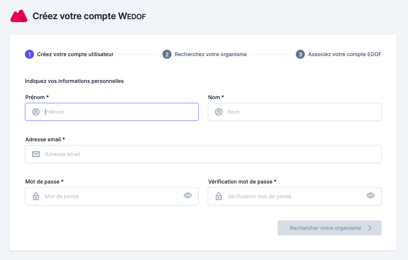Image resolution: width=408 pixels, height=260 pixels.
Task: Click the person icon in Prénom field
Action: 36,112
